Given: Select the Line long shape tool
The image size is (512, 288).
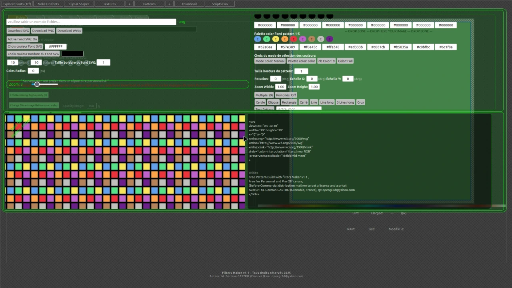Looking at the screenshot, I should pos(327,102).
